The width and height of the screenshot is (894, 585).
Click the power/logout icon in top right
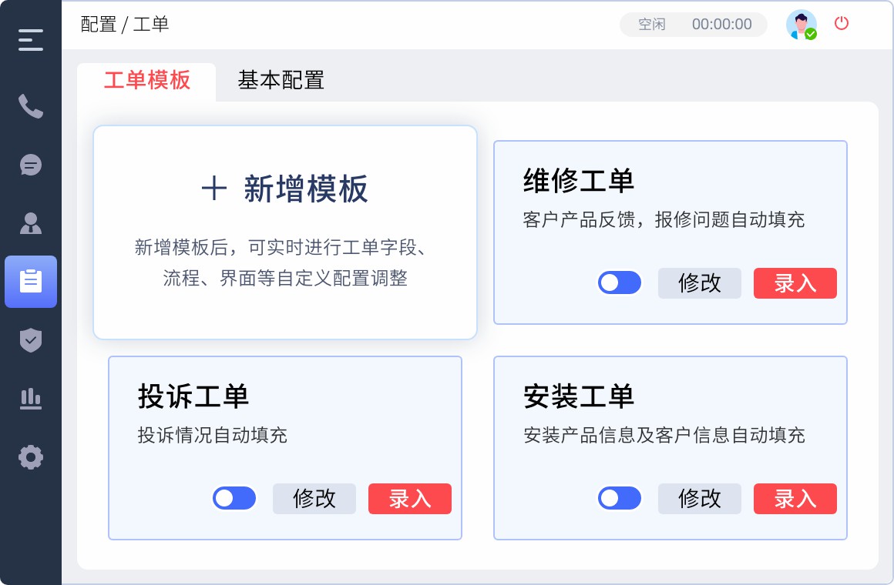841,24
